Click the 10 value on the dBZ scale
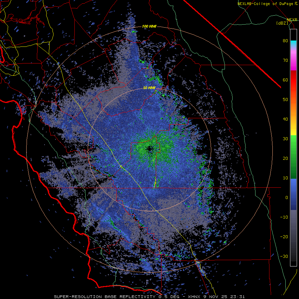The image size is (299, 299). (x=285, y=178)
